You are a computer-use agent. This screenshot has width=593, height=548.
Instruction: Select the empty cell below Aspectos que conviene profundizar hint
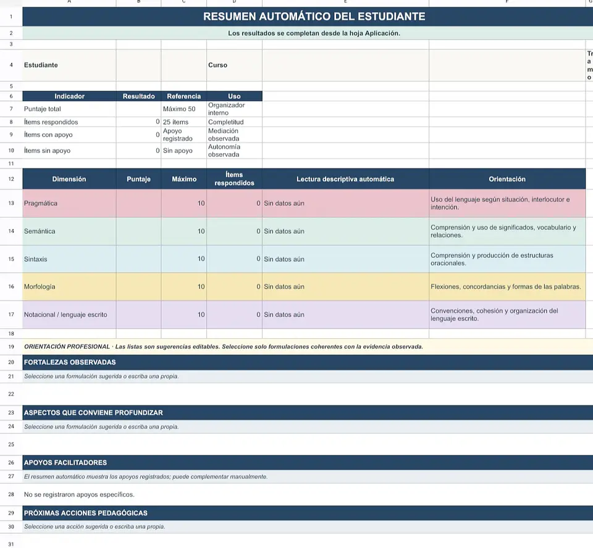[x=308, y=444]
